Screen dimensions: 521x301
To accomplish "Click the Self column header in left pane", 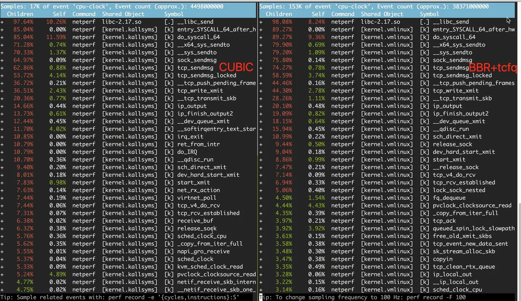I will [x=59, y=14].
